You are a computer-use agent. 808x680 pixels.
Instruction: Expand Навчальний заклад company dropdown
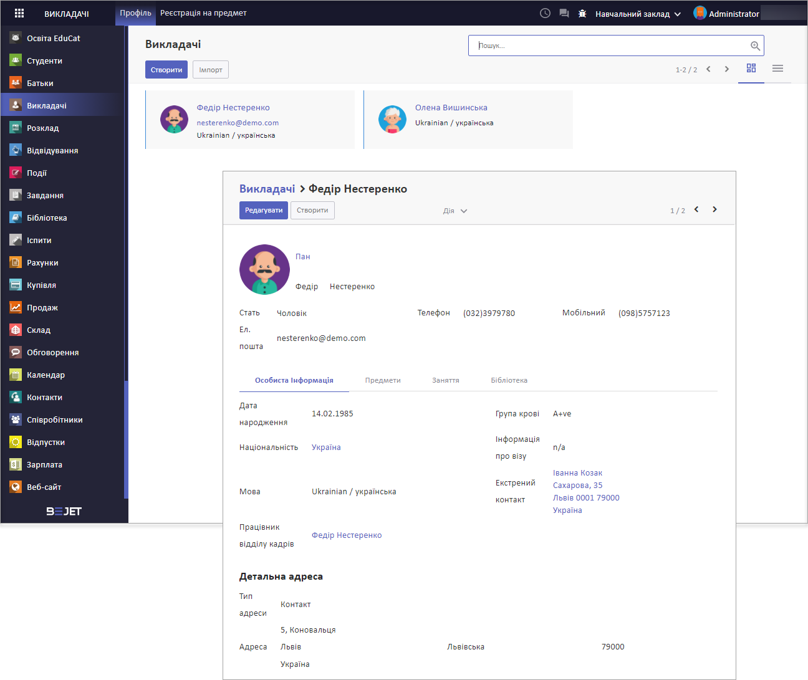(638, 14)
